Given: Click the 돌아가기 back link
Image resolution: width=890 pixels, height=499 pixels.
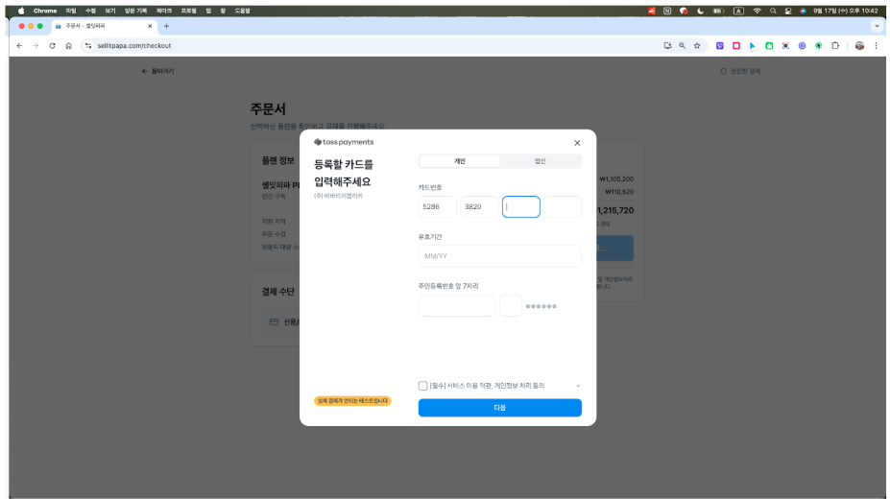Looking at the screenshot, I should 157,71.
